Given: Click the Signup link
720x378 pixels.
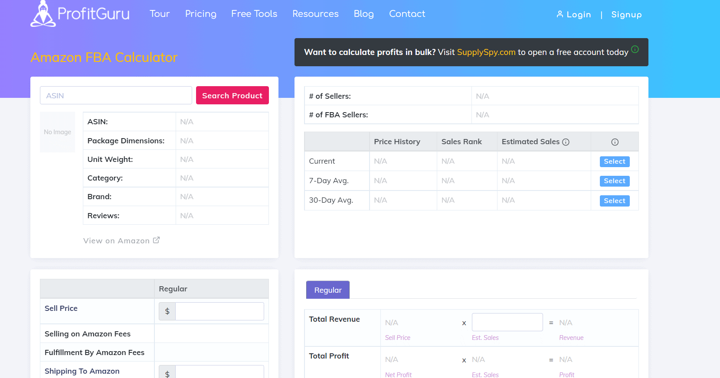Looking at the screenshot, I should point(626,15).
